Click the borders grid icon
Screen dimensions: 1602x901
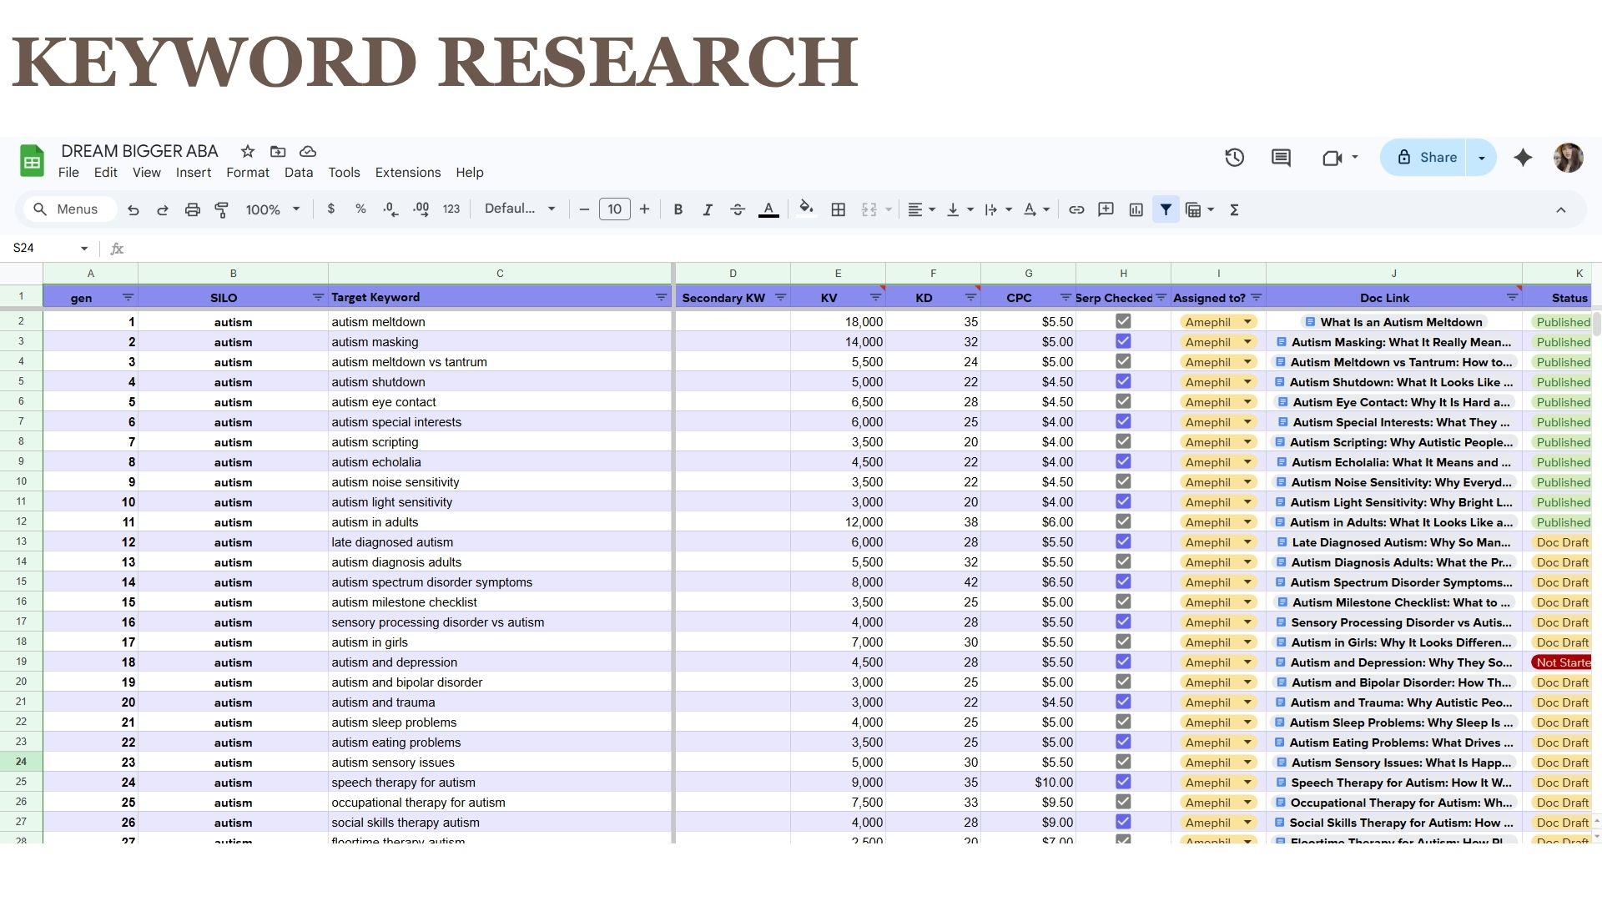tap(839, 209)
